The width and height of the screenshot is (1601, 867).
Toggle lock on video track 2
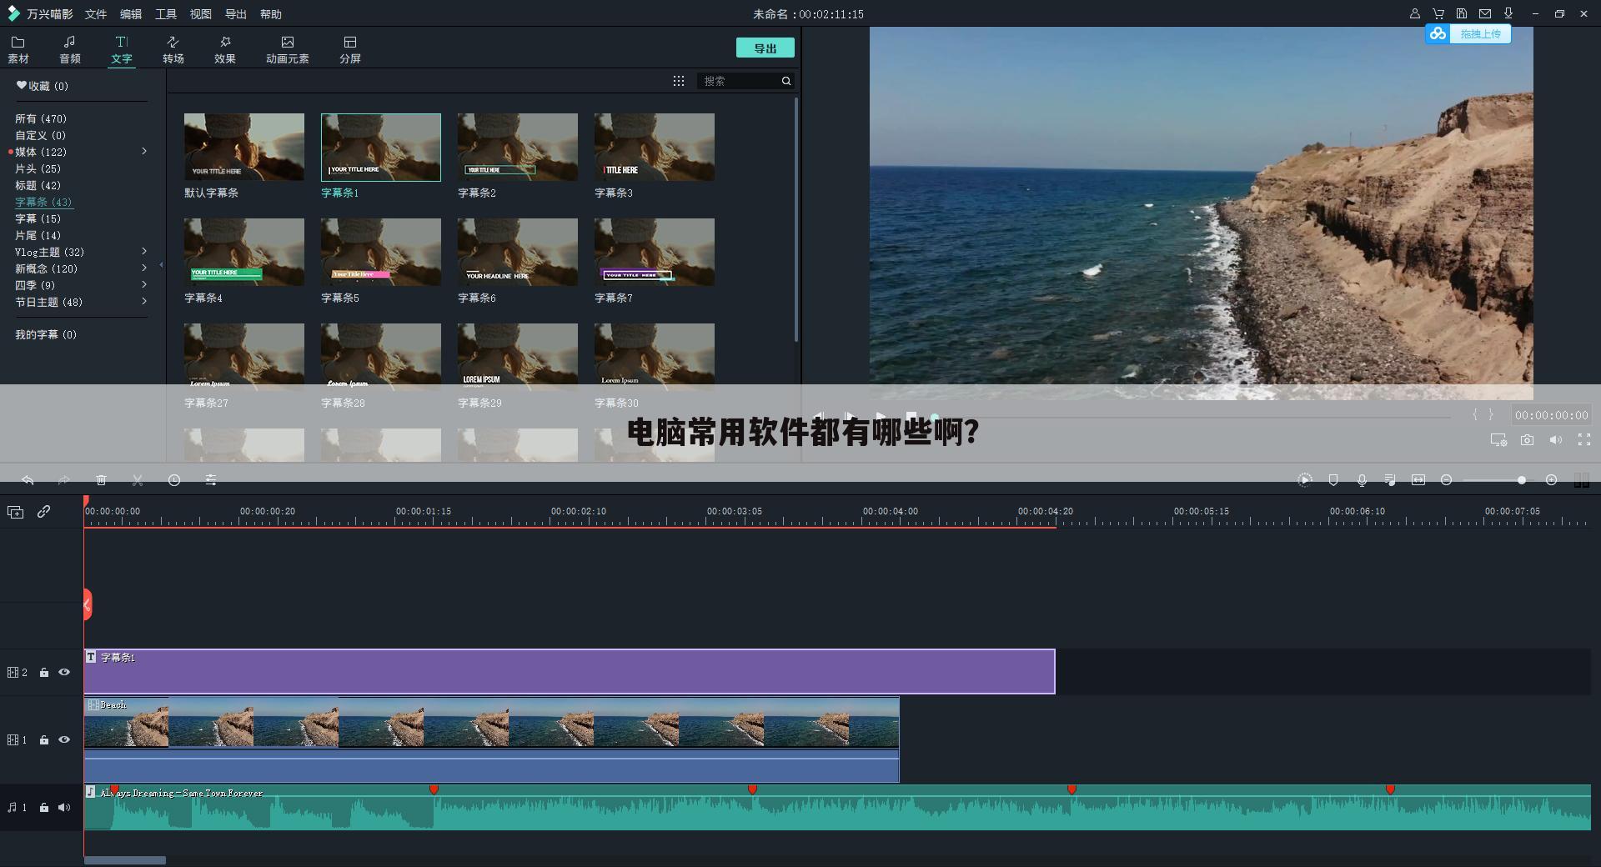44,673
